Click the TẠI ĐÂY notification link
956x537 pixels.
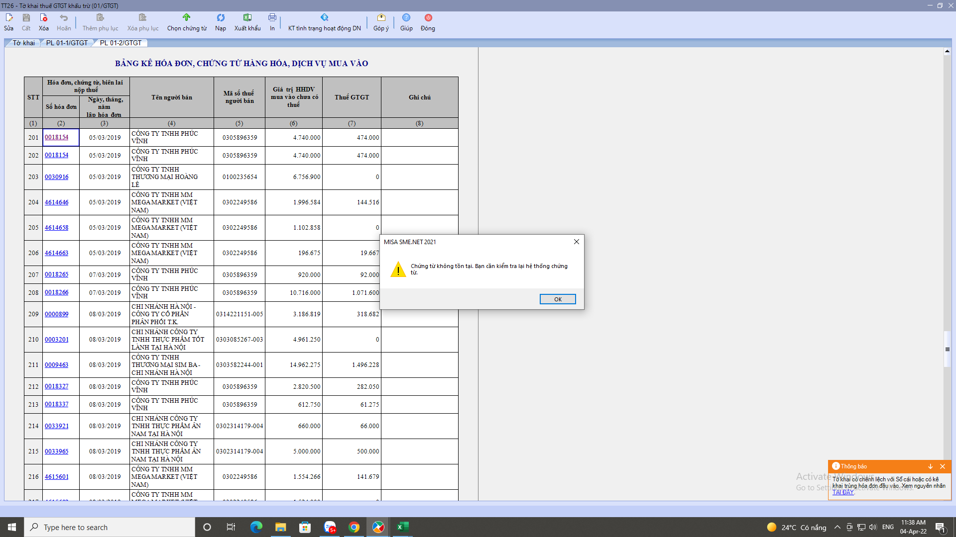coord(843,492)
